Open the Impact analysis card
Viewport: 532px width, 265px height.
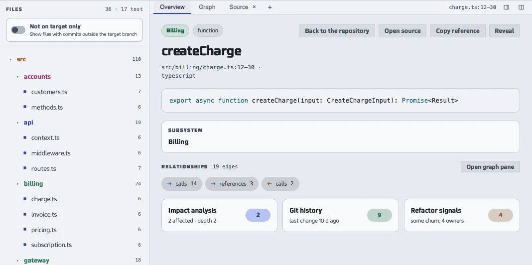coord(220,216)
